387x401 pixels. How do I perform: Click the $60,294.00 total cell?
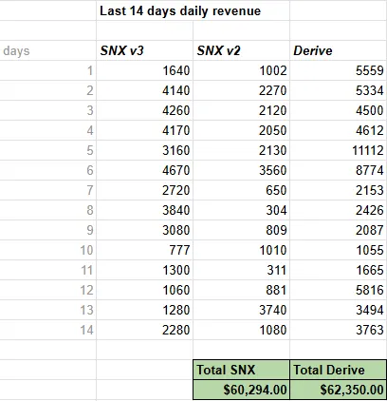tap(241, 390)
